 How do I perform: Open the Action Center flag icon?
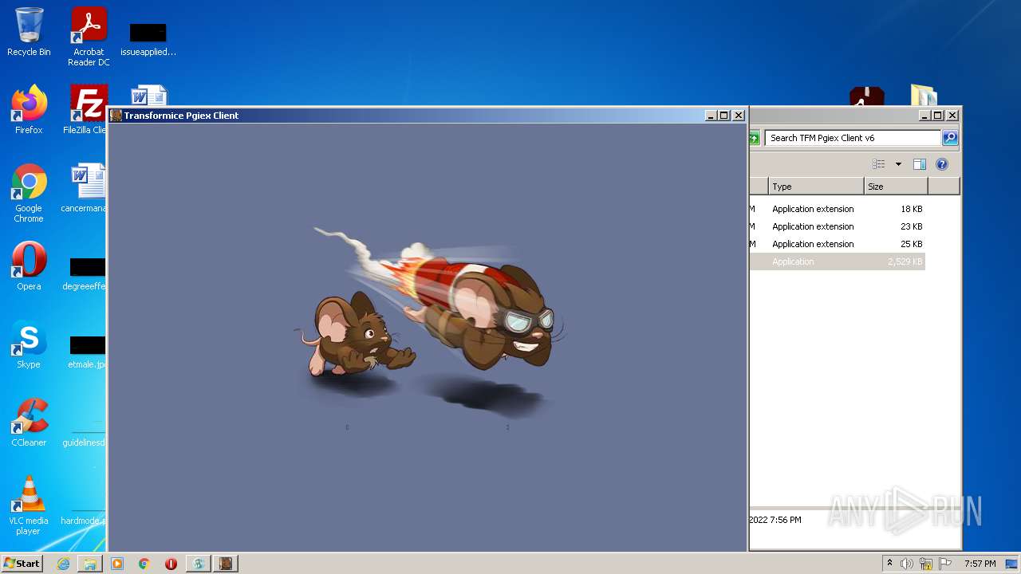point(944,564)
